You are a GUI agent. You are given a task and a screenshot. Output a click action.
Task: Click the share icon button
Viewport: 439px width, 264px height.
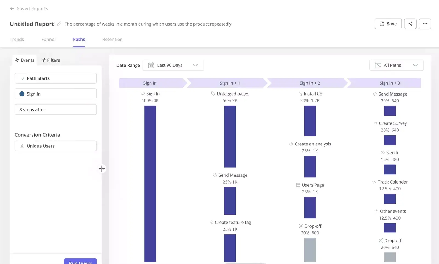pos(410,24)
